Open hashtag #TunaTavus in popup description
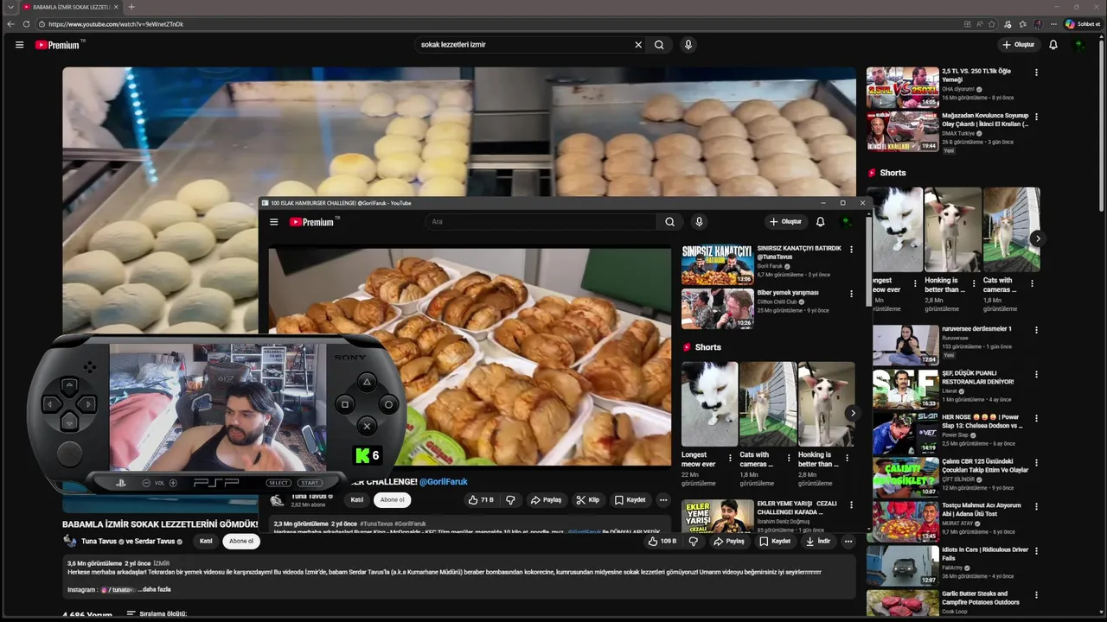 376,524
